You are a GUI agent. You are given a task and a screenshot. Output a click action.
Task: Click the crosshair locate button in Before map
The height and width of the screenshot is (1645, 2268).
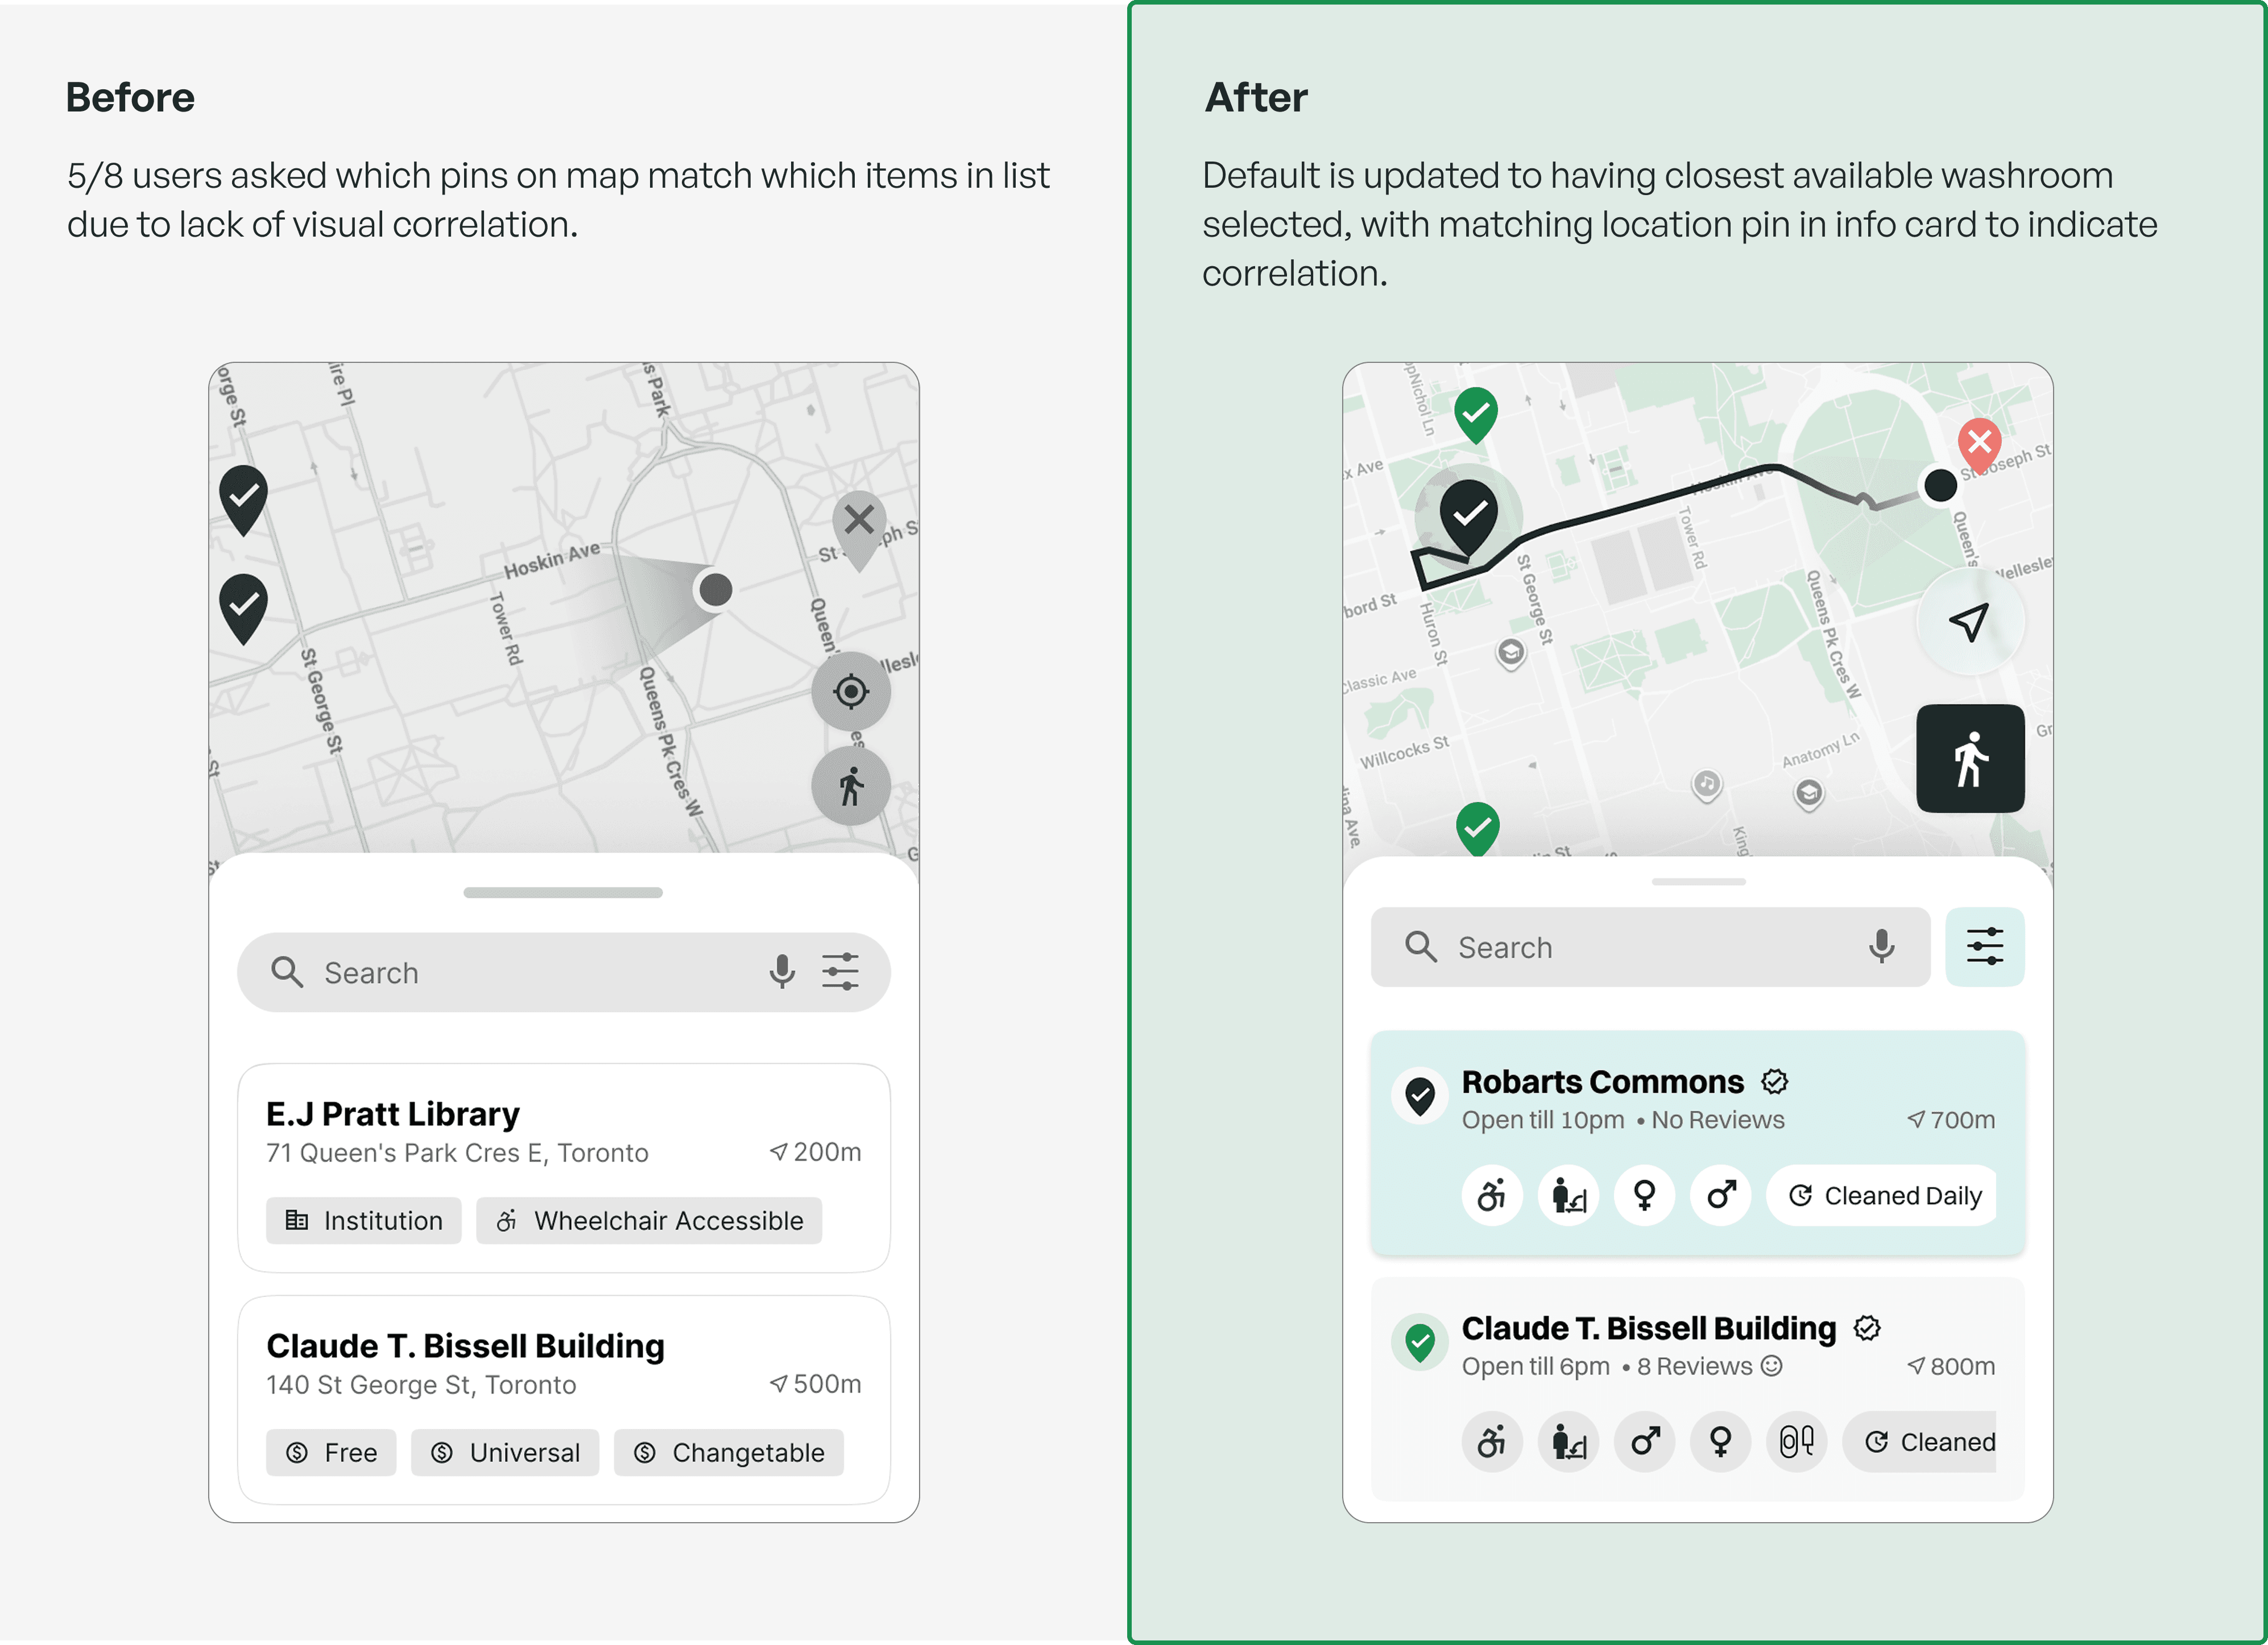tap(850, 691)
